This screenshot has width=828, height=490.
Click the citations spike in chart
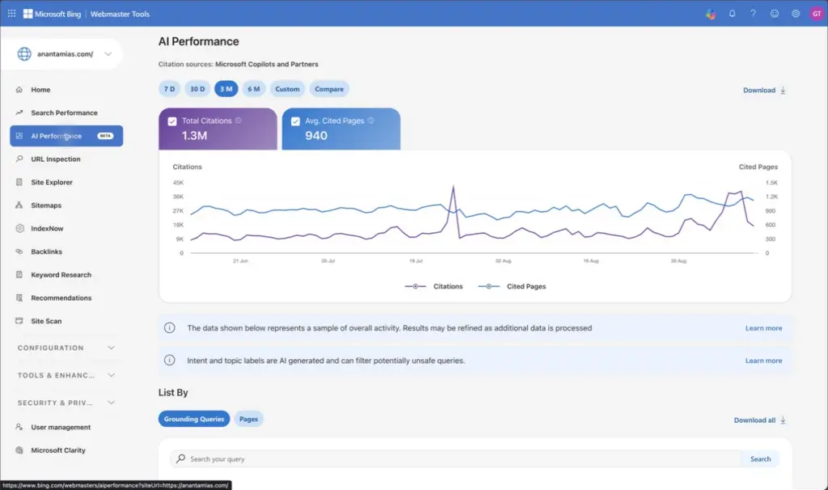(x=453, y=186)
